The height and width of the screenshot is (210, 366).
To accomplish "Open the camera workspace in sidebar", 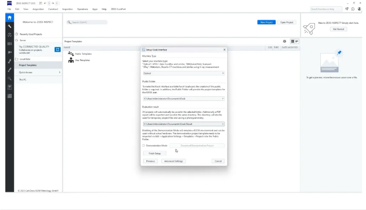I will [10, 52].
